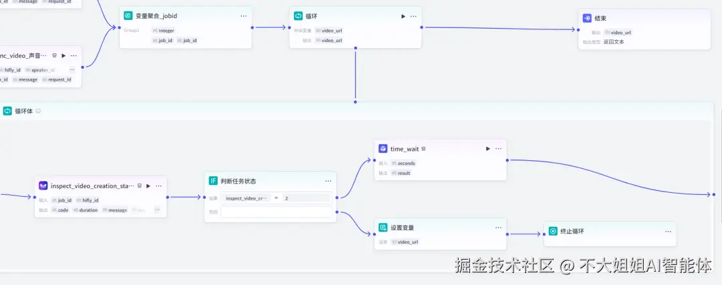Click the 循环体 label text
Viewport: 722px width, 285px height.
[24, 111]
